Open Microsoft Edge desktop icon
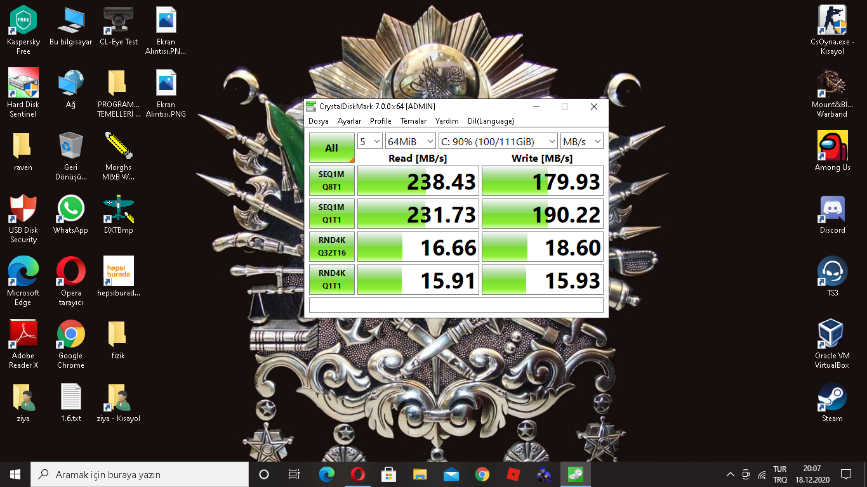This screenshot has height=487, width=867. coord(23,282)
